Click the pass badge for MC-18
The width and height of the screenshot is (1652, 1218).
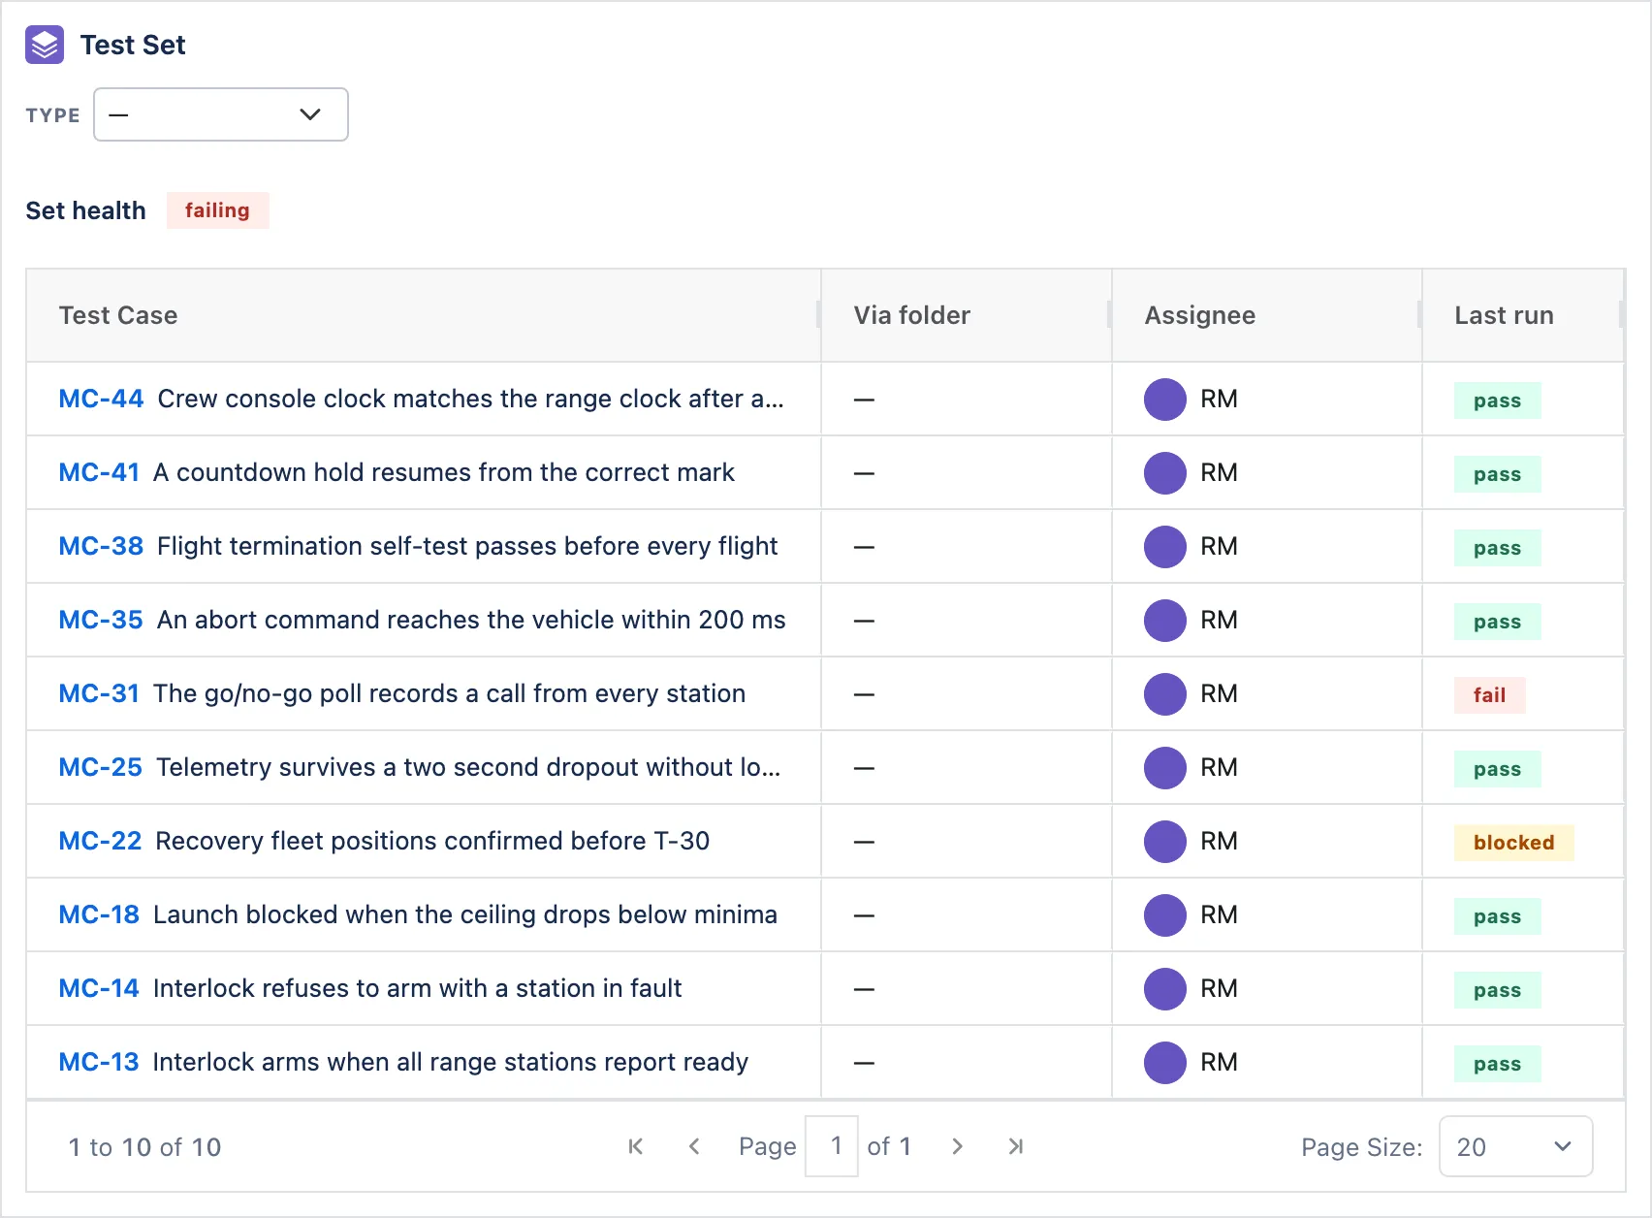[1497, 915]
